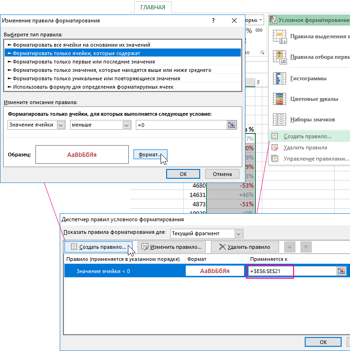The image size is (350, 351).
Task: Open the Цветовые шкалы color scales icon
Action: pos(280,98)
